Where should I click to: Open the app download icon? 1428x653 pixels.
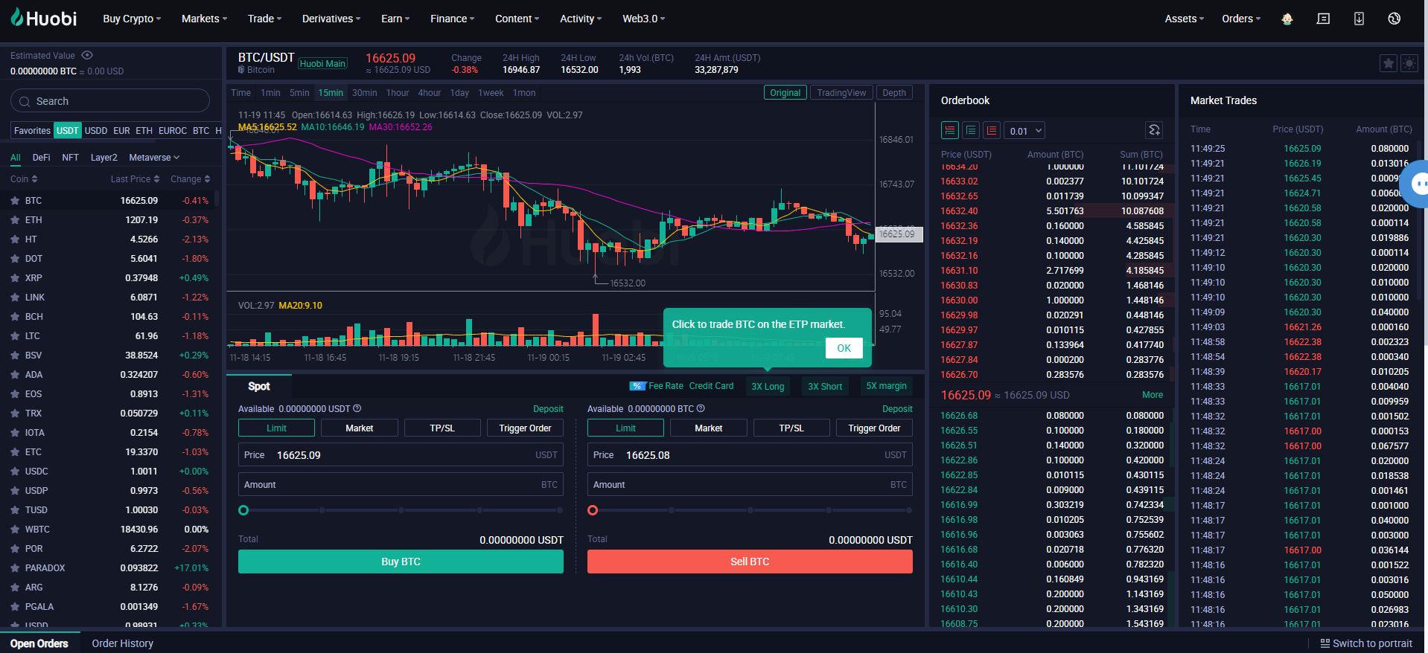coord(1359,19)
